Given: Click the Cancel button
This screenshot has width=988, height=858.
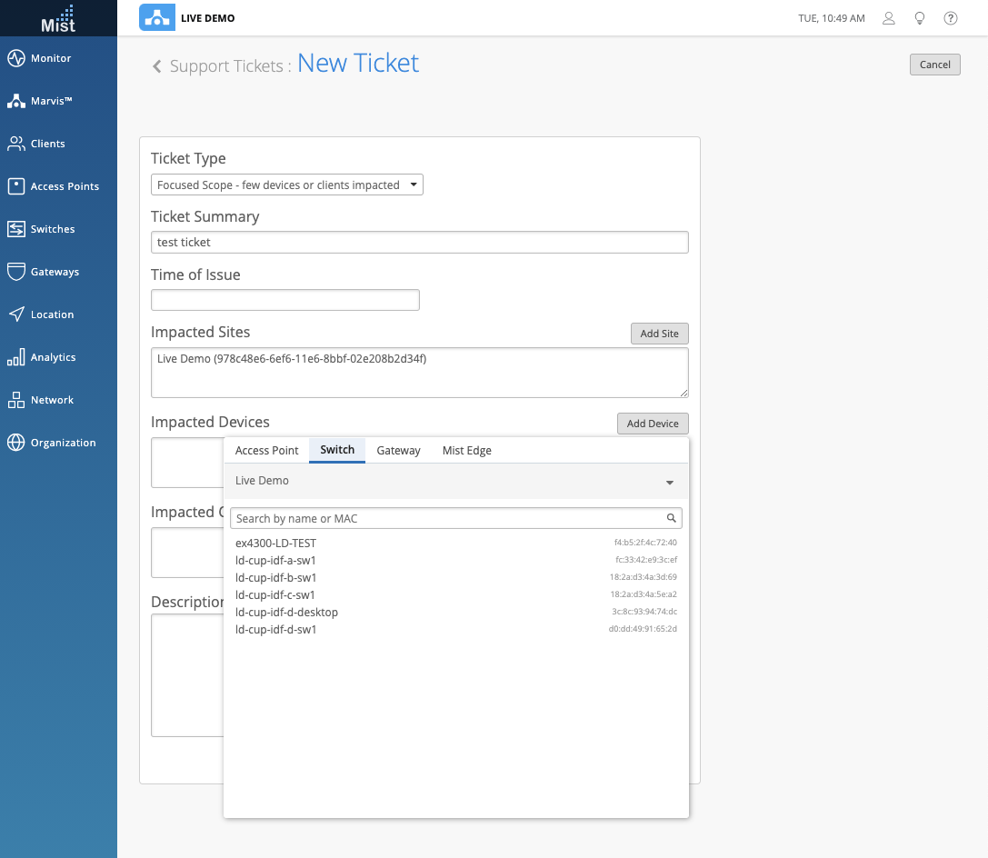Looking at the screenshot, I should pyautogui.click(x=934, y=65).
